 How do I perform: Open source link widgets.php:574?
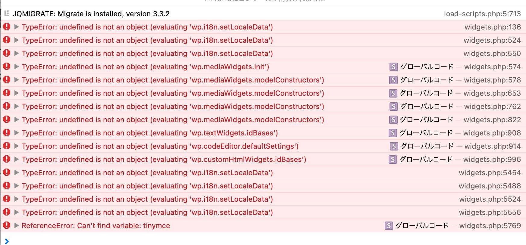coord(493,67)
